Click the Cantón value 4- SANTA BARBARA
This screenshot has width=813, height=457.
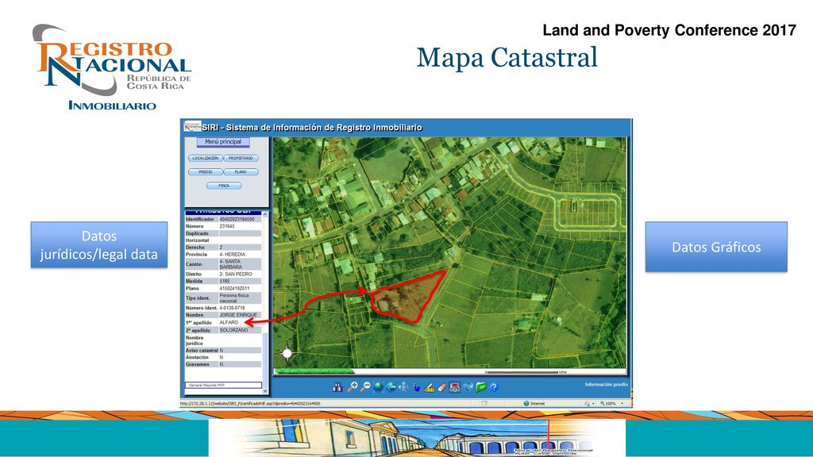coord(231,264)
